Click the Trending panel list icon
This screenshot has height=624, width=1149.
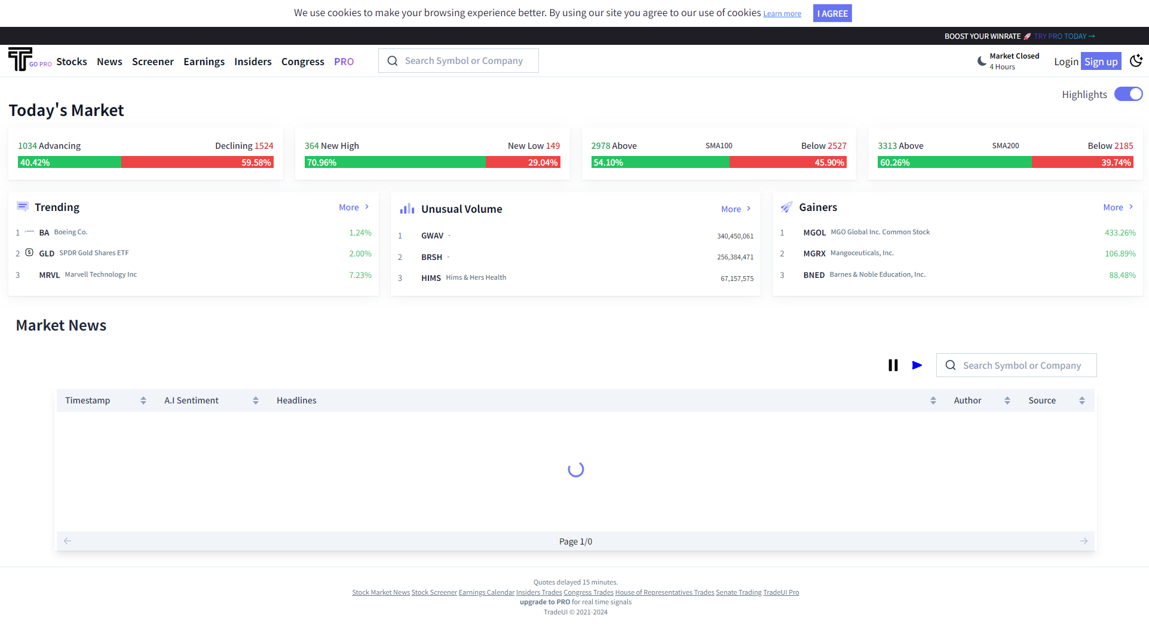23,206
